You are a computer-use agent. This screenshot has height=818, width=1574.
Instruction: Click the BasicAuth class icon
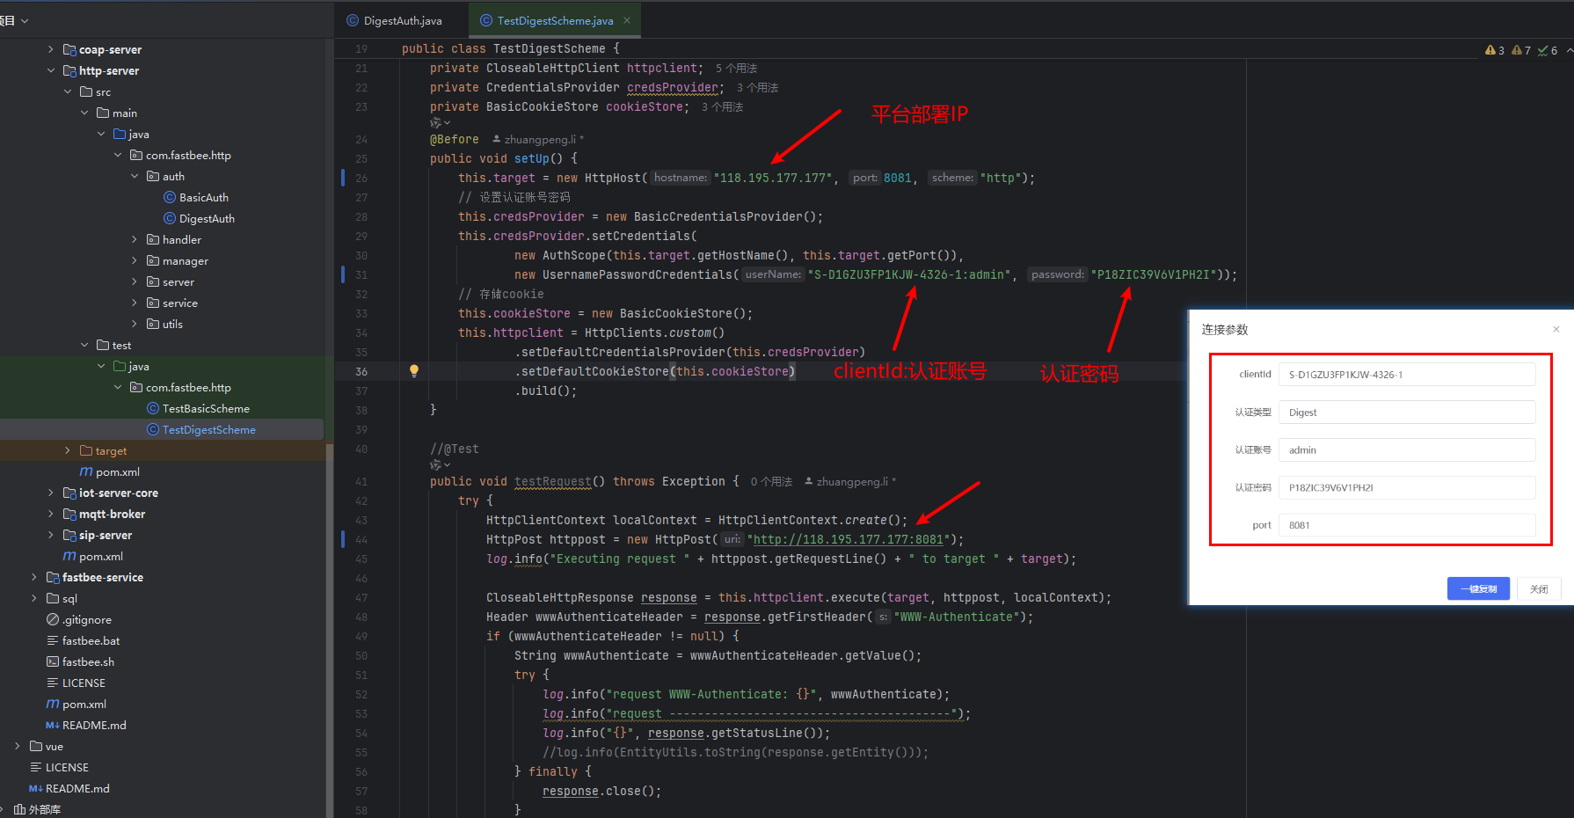170,198
